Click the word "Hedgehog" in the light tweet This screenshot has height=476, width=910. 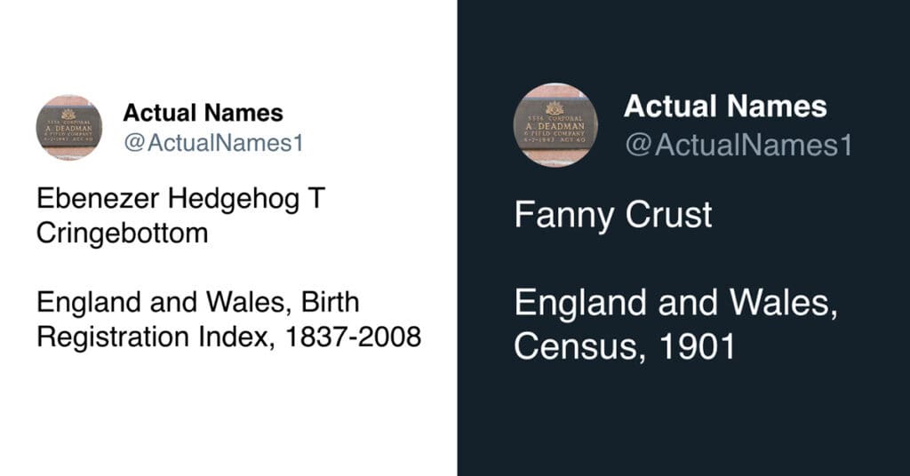pyautogui.click(x=227, y=199)
